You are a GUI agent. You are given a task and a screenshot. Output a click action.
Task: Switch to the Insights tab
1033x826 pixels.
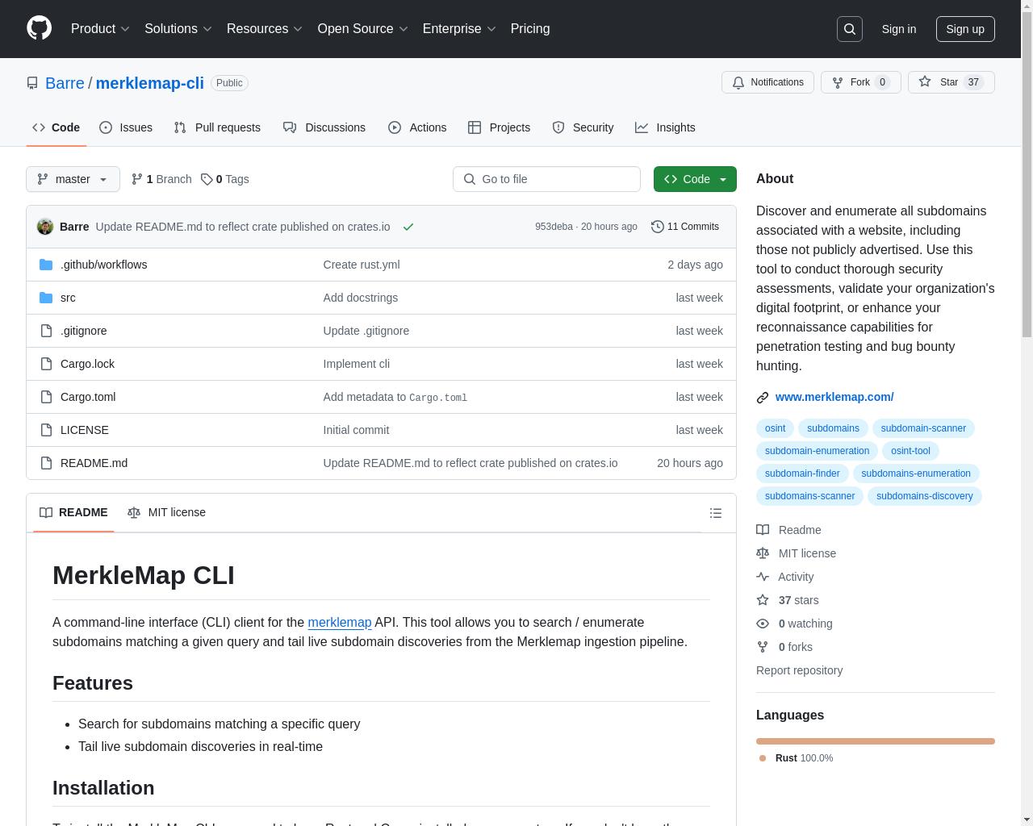click(x=665, y=127)
